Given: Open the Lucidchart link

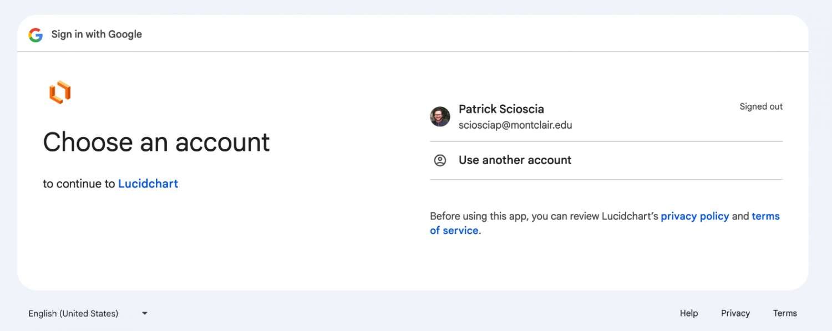Looking at the screenshot, I should click(x=148, y=184).
